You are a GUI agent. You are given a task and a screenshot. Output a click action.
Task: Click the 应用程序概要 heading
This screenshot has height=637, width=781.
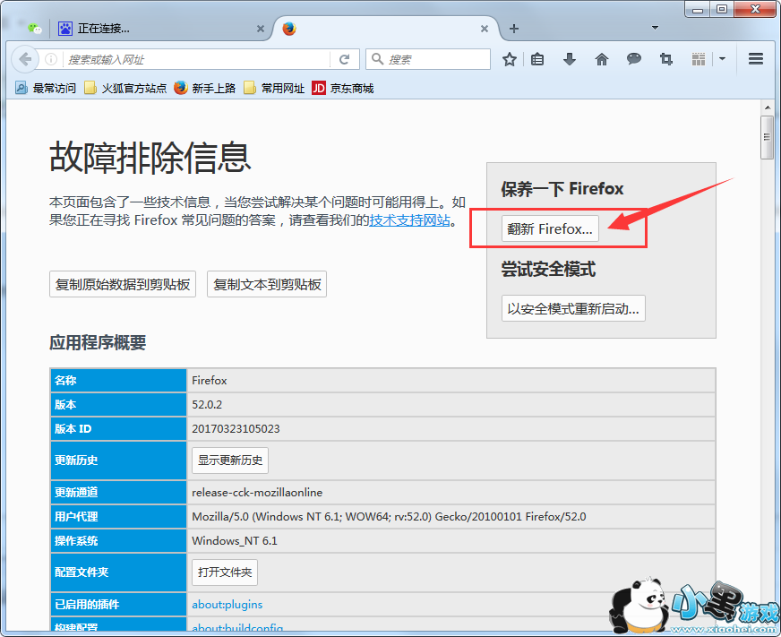click(98, 342)
